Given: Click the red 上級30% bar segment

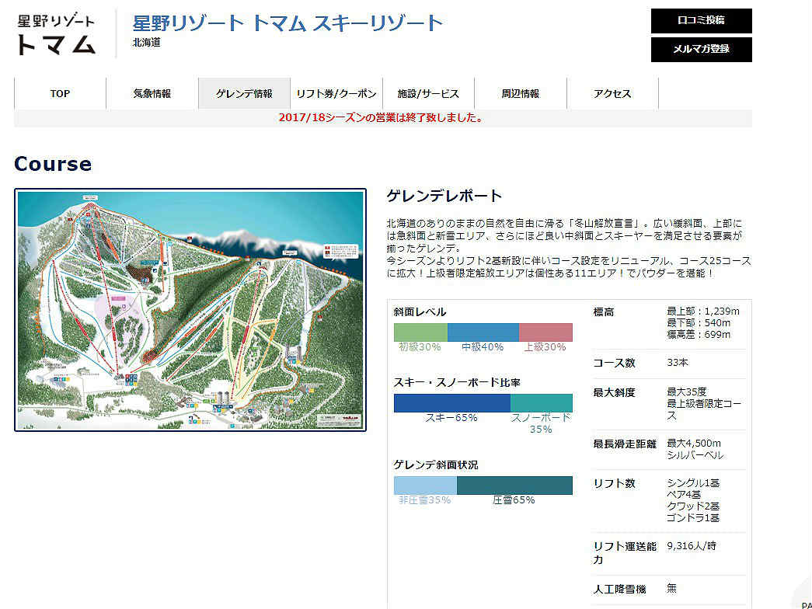Looking at the screenshot, I should point(545,332).
